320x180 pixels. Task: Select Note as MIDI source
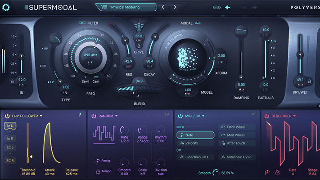point(195,135)
